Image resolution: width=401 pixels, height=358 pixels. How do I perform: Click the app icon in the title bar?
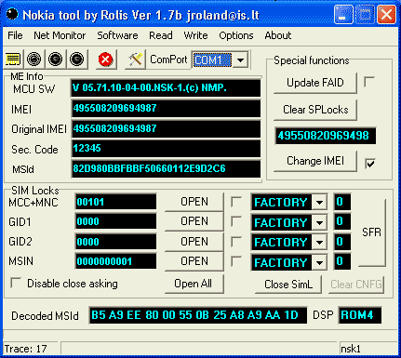click(x=12, y=14)
